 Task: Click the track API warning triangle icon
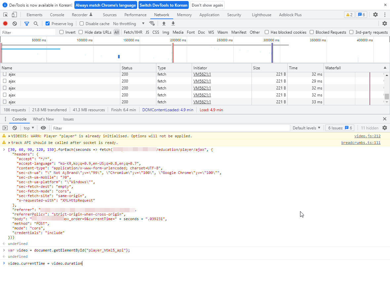(4, 143)
